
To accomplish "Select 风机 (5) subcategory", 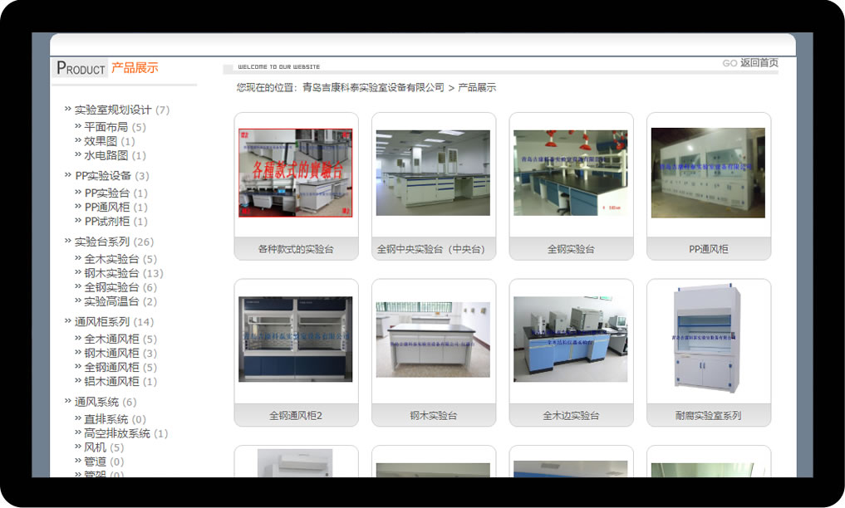I will pos(104,447).
